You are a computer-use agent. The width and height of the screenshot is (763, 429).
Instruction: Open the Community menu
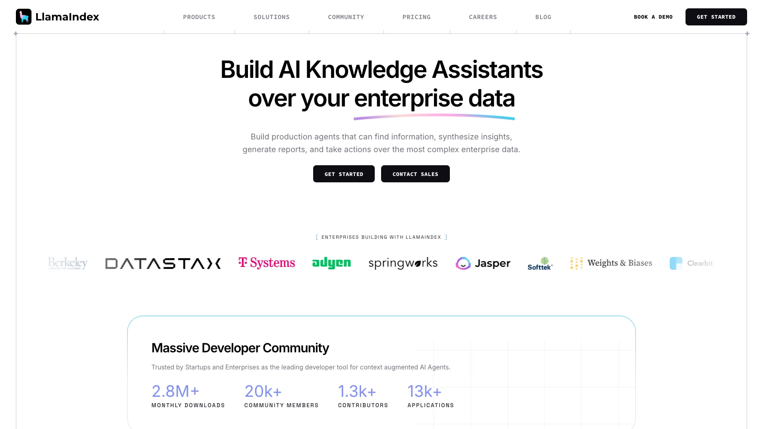[346, 17]
